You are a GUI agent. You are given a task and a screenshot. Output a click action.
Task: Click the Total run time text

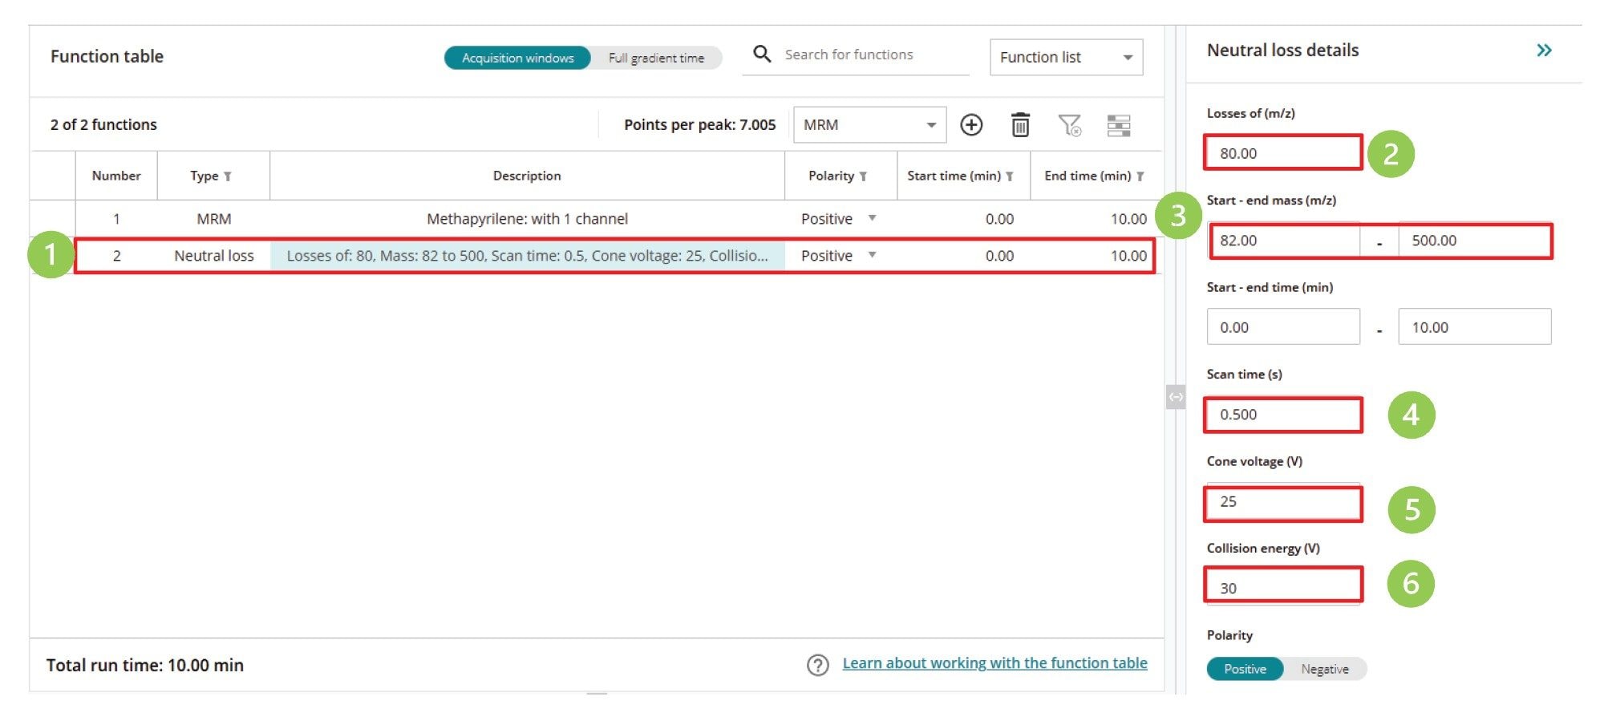coord(144,665)
